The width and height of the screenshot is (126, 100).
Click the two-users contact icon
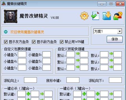pyautogui.click(x=118, y=16)
